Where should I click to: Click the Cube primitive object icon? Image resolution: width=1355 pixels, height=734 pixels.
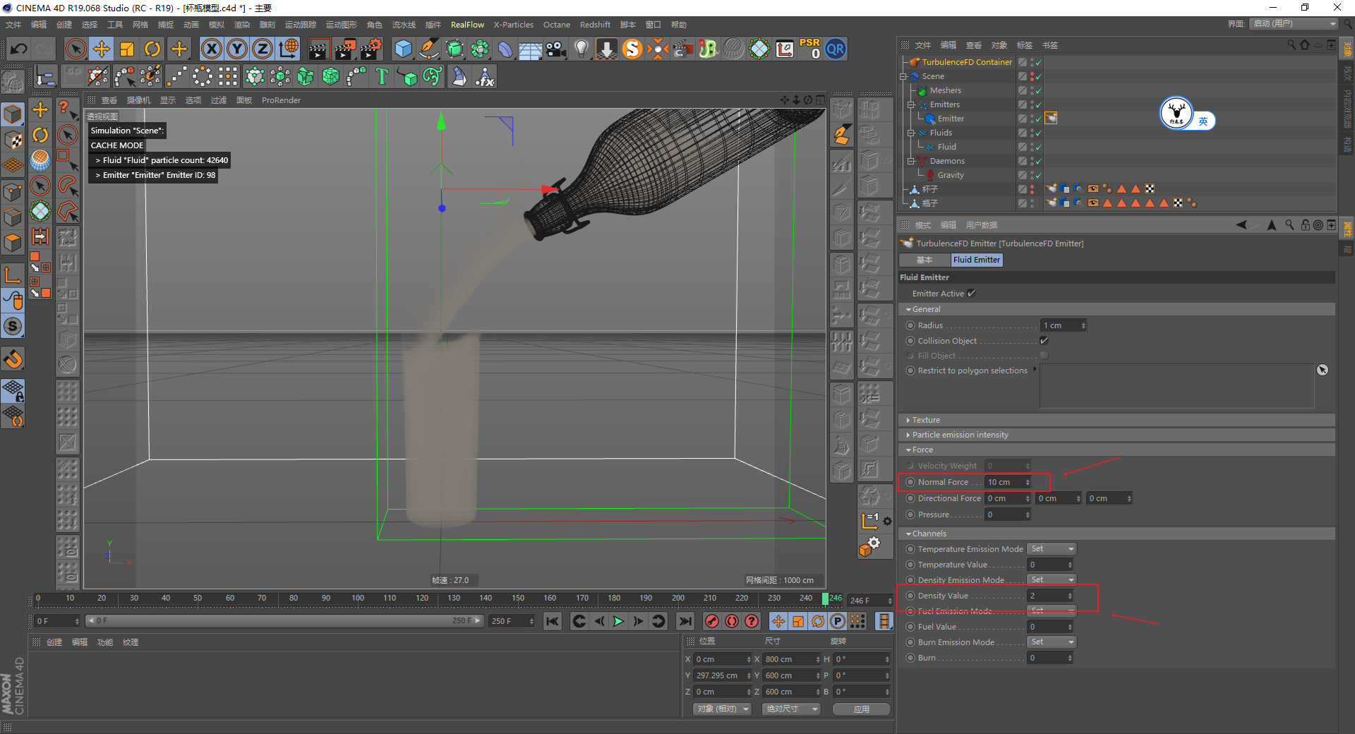(403, 49)
